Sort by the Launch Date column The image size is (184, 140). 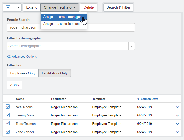[x=149, y=99]
